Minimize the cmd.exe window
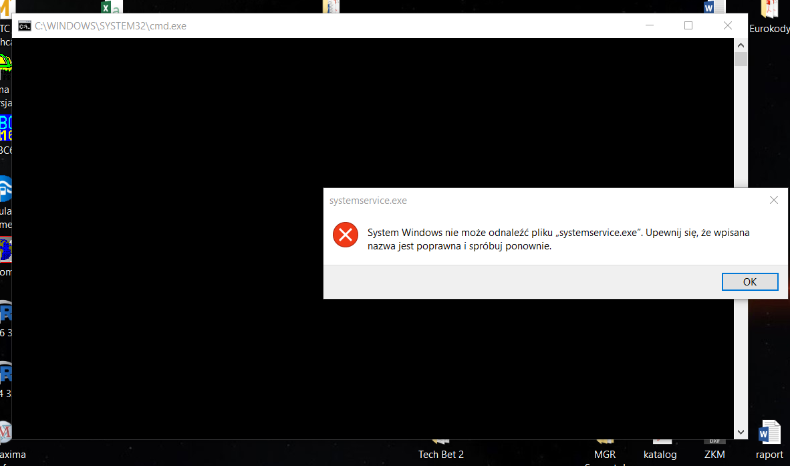 click(649, 26)
